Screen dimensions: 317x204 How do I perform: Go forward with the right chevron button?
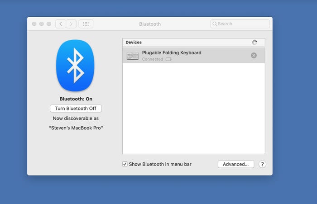point(71,24)
